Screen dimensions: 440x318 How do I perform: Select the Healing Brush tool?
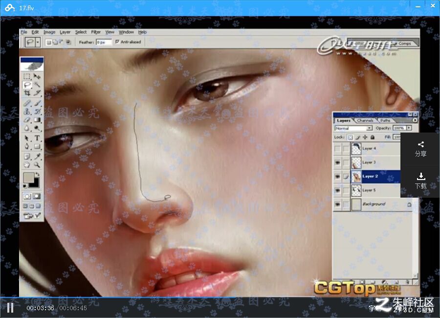(27, 103)
